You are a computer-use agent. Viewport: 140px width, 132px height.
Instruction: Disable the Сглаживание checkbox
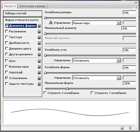tap(7, 78)
